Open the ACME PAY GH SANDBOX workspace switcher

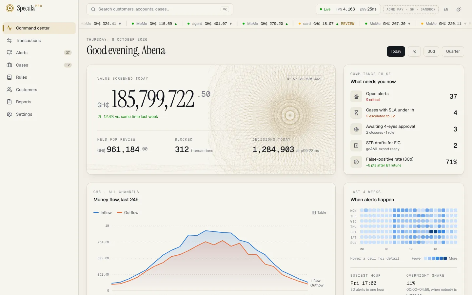(411, 9)
